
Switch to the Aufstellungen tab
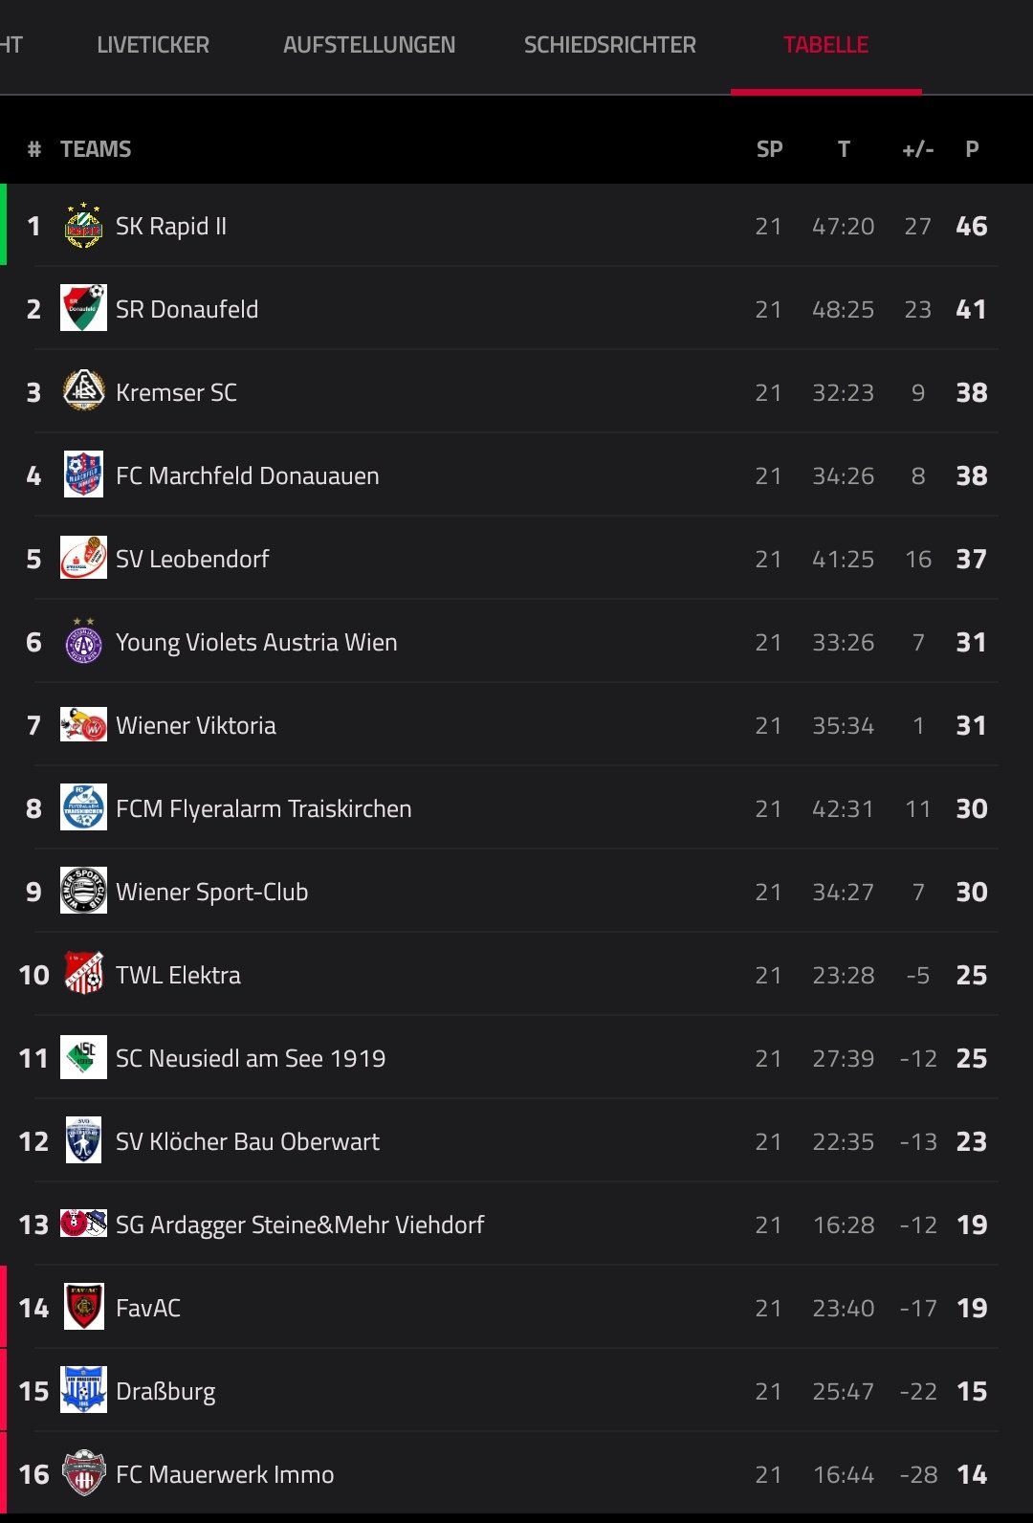click(369, 45)
